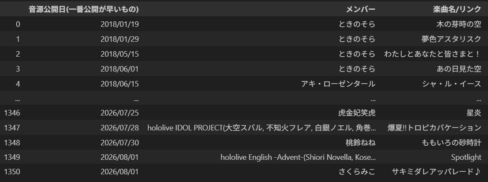Click the hololive English -Advent- cell
This screenshot has width=488, height=182.
tap(298, 157)
